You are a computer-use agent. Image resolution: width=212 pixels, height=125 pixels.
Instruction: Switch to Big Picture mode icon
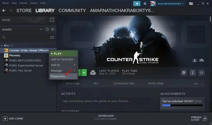pyautogui.click(x=191, y=4)
